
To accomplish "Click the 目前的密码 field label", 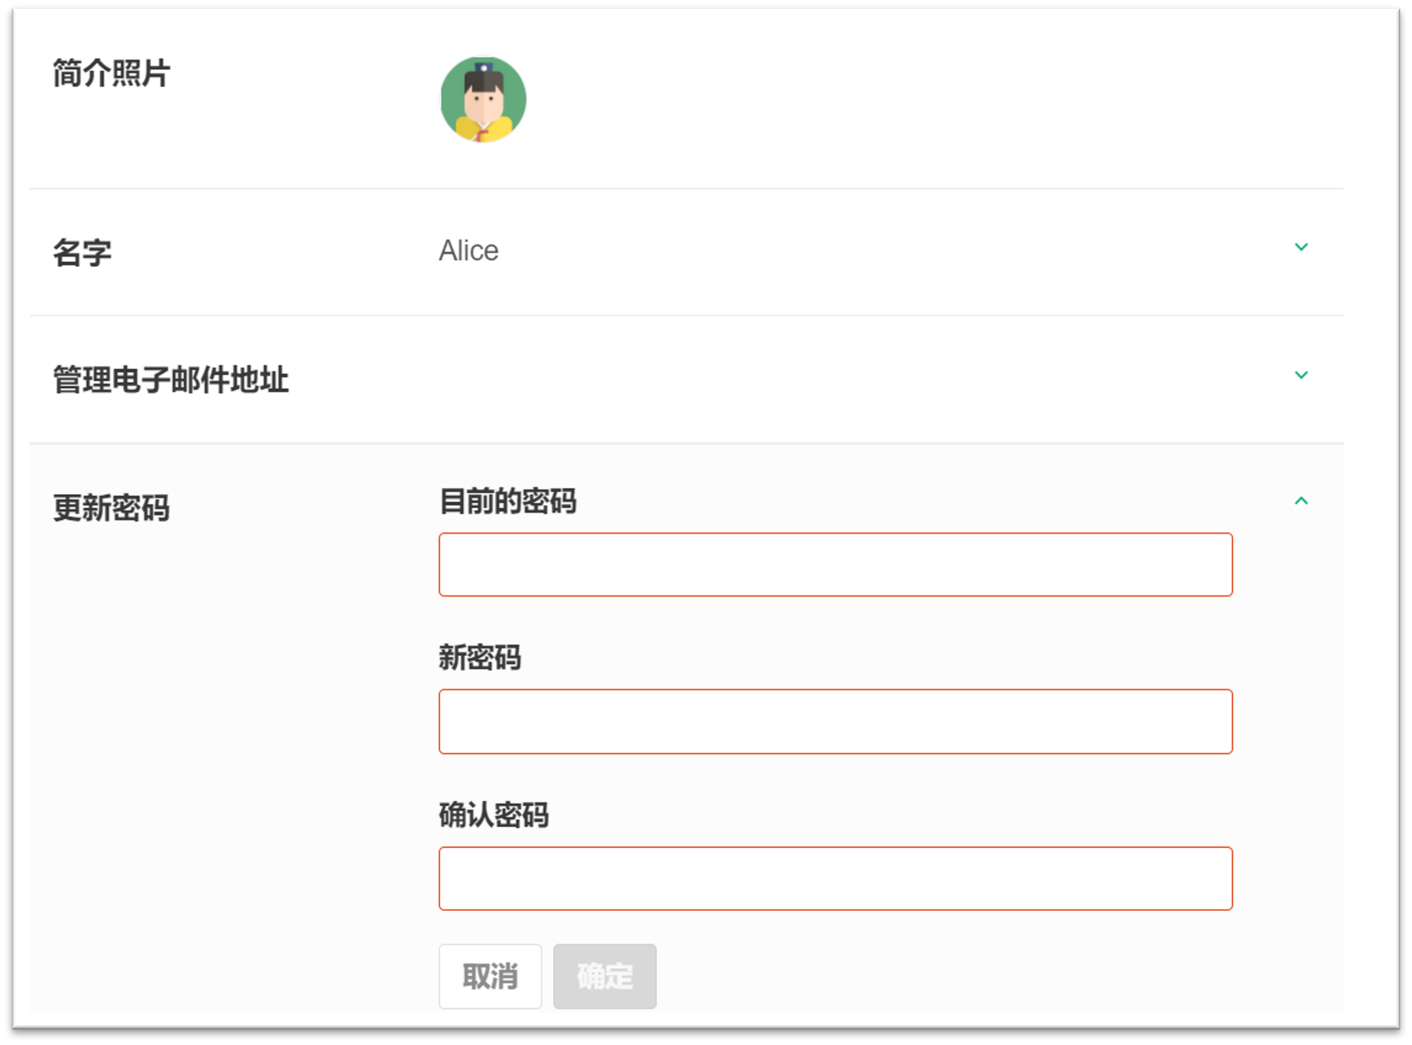I will tap(507, 501).
